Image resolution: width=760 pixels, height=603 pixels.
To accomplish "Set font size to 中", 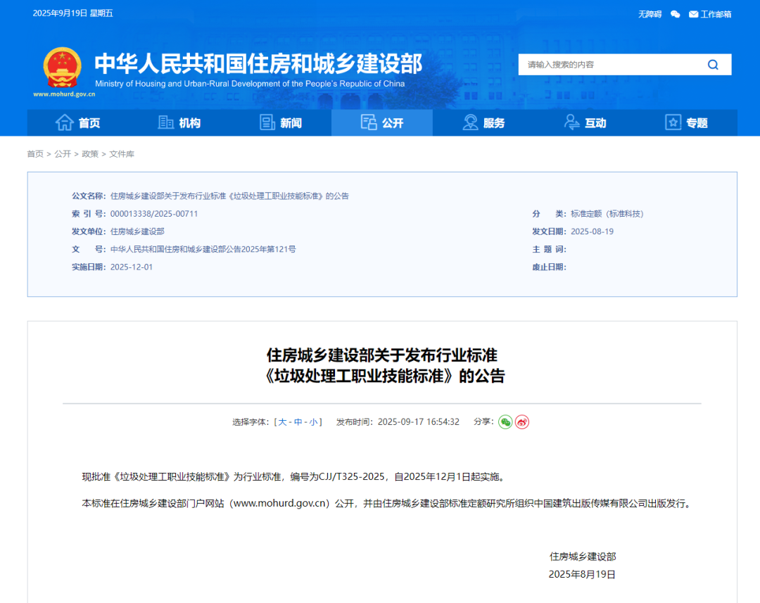I will (298, 422).
